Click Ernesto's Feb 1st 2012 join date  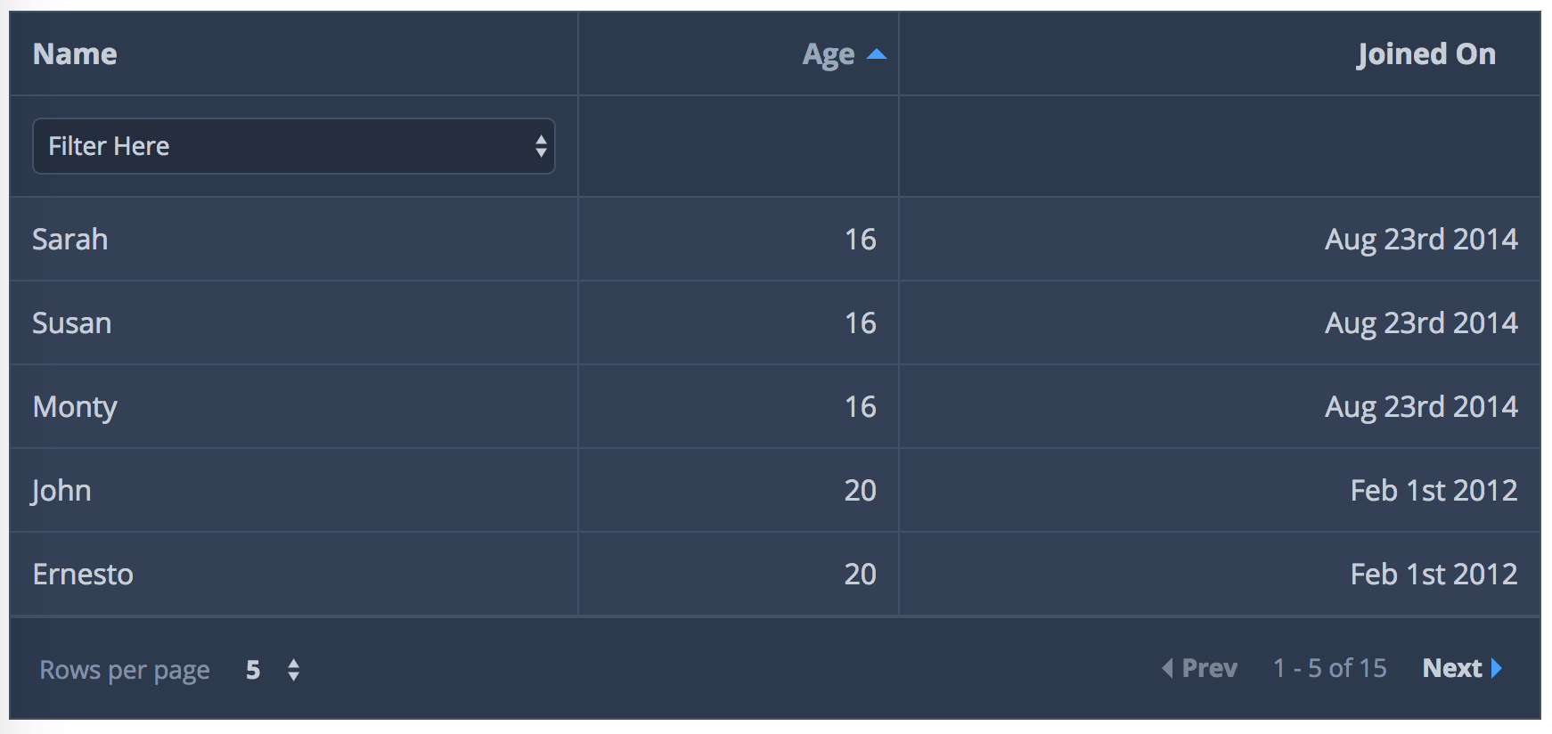click(x=1433, y=575)
